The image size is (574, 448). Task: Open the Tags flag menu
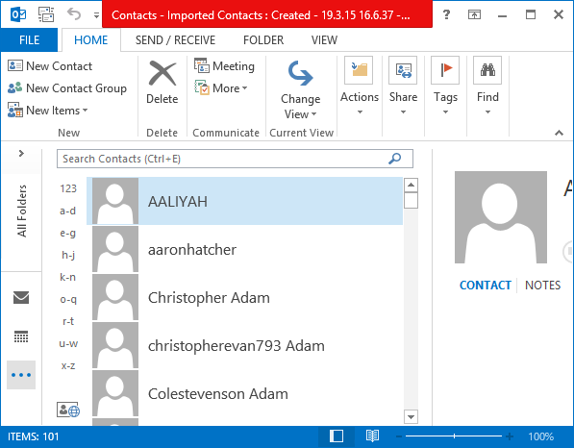(445, 87)
